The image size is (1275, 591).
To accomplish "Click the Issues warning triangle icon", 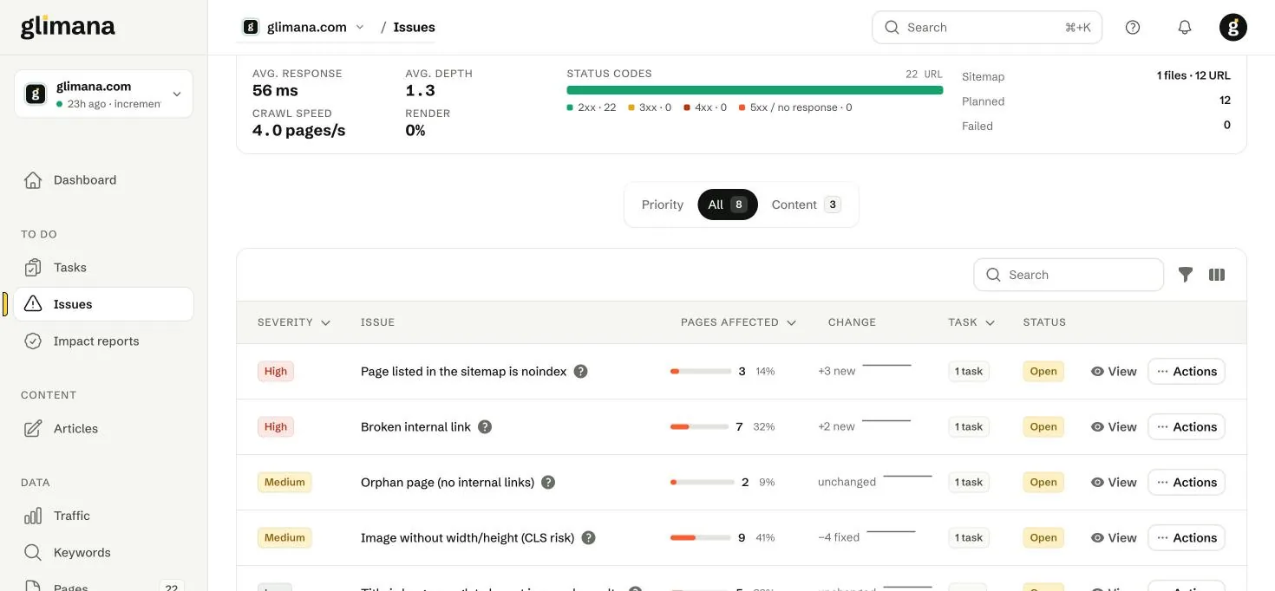I will pos(33,304).
